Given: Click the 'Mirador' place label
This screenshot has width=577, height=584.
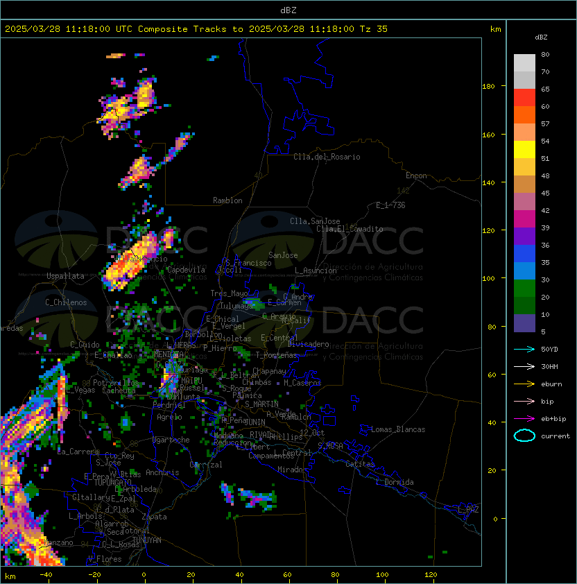Looking at the screenshot, I should [x=292, y=470].
